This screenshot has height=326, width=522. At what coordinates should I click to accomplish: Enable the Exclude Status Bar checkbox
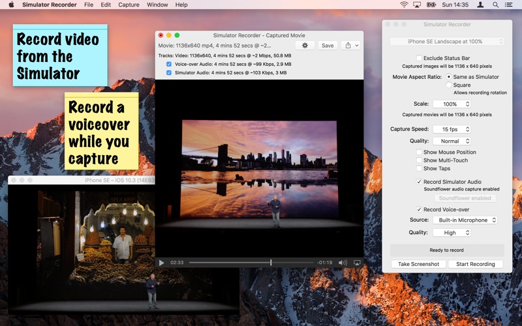coord(419,58)
